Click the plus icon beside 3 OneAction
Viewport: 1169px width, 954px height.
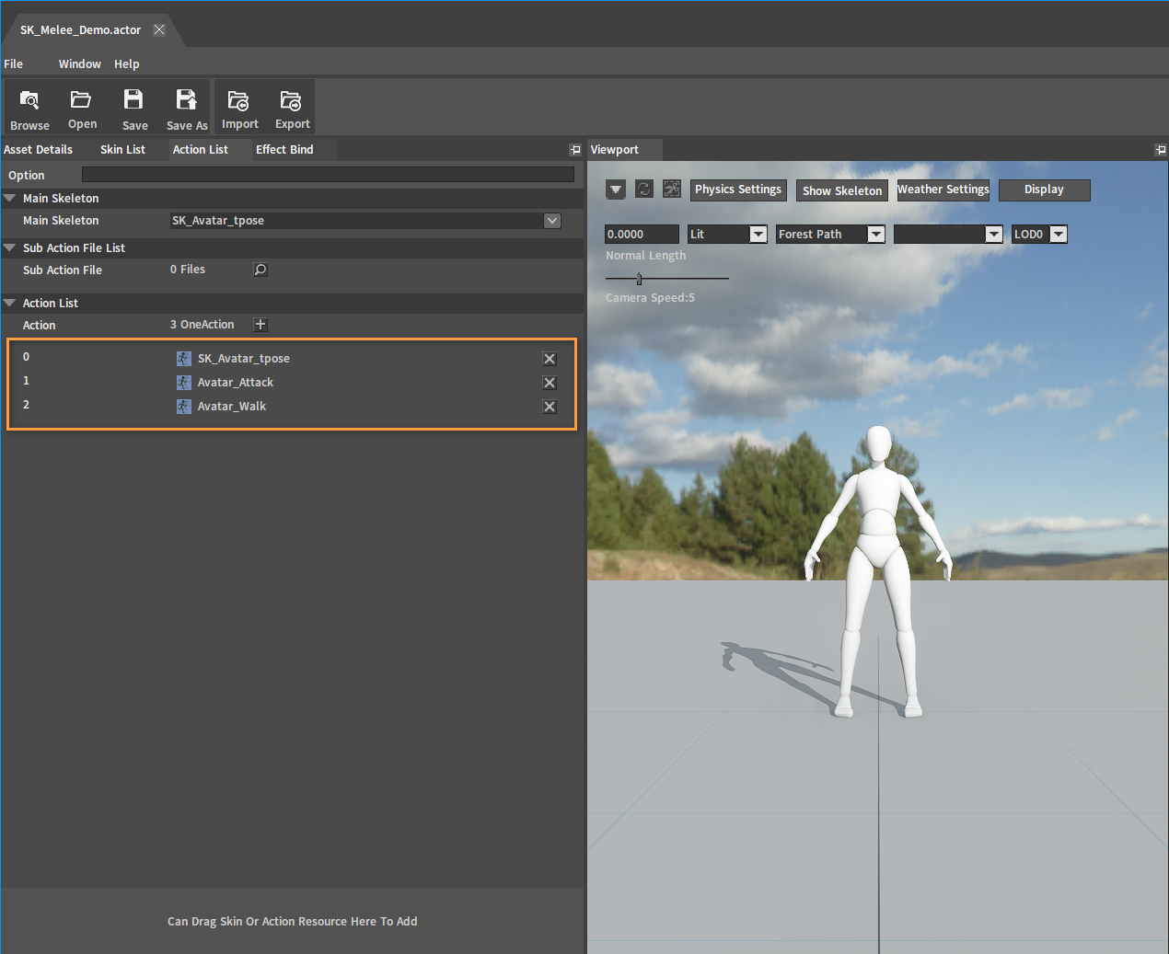tap(260, 325)
